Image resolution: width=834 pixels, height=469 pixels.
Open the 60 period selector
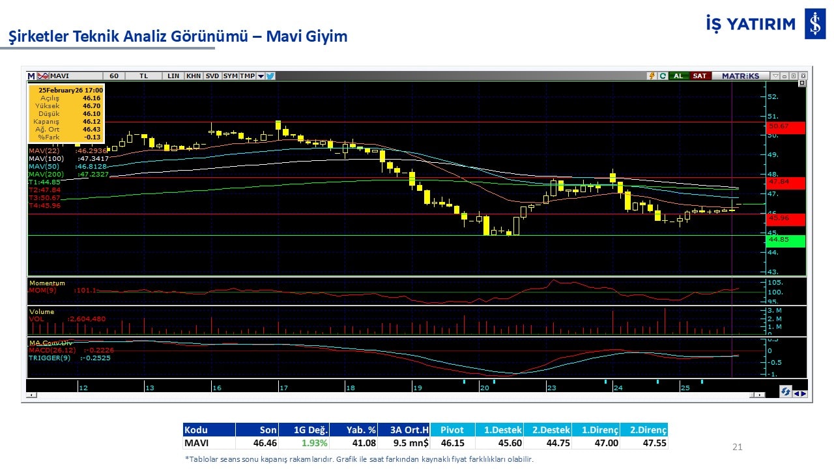click(x=114, y=76)
